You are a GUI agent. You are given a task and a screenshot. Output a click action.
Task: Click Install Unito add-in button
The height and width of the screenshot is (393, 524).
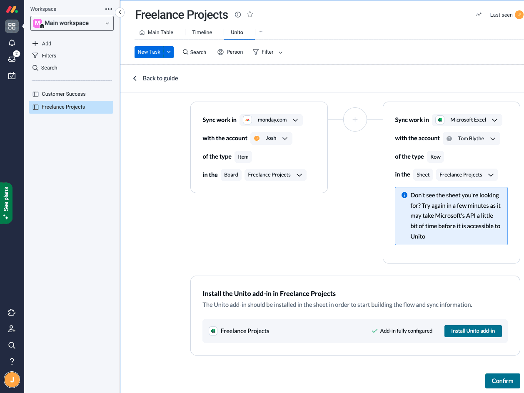(x=473, y=331)
